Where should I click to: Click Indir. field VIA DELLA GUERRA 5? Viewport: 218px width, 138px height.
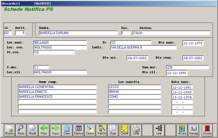point(144,48)
